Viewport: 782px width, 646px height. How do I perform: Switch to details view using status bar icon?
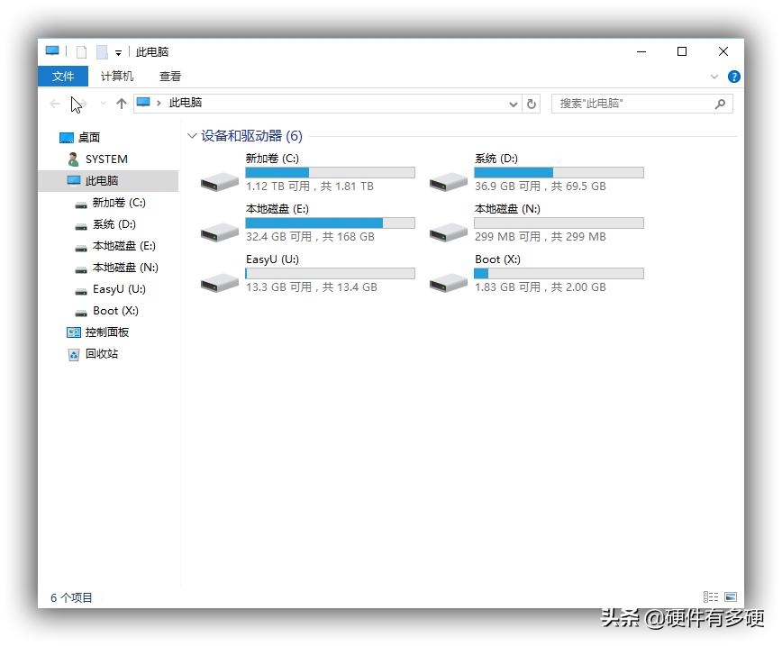[x=710, y=596]
